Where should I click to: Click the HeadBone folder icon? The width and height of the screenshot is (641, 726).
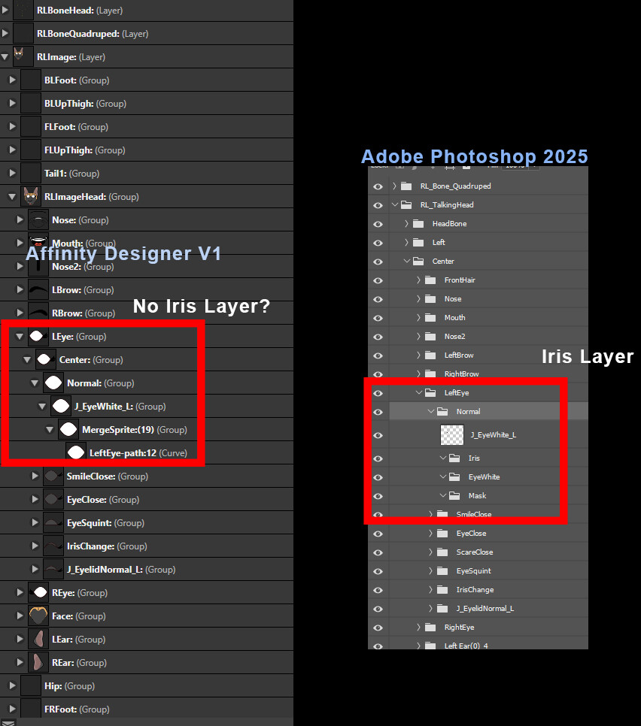click(x=418, y=224)
